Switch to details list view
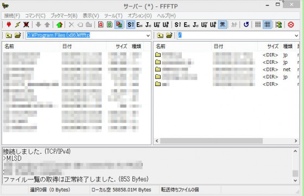This screenshot has width=304, height=196. coord(267,24)
